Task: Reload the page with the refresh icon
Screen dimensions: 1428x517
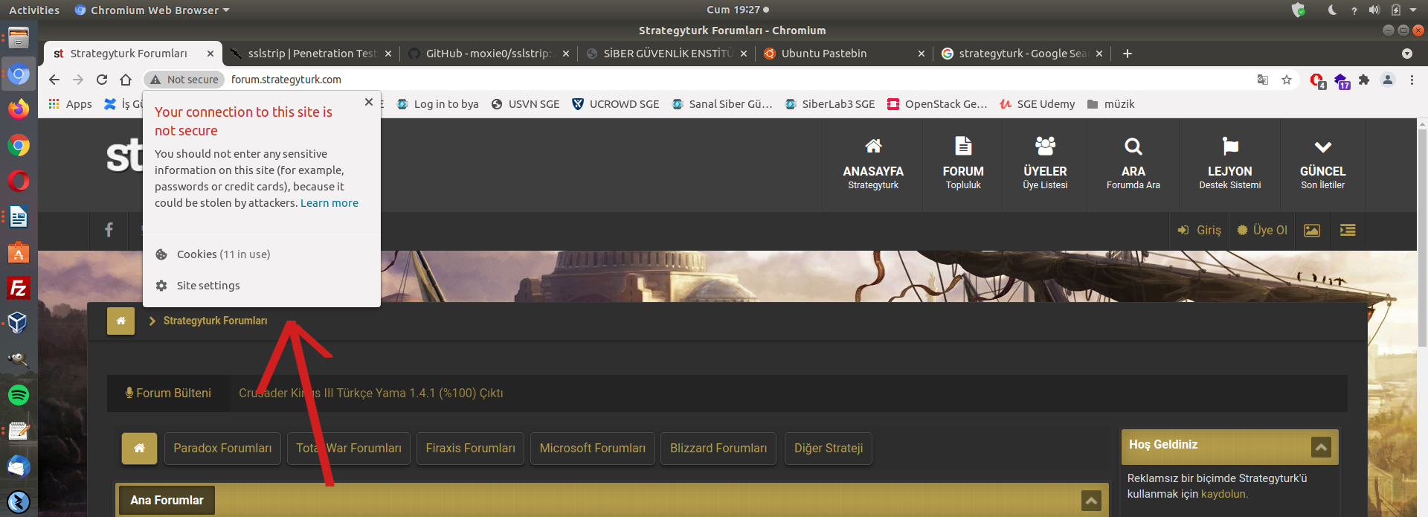Action: tap(102, 80)
